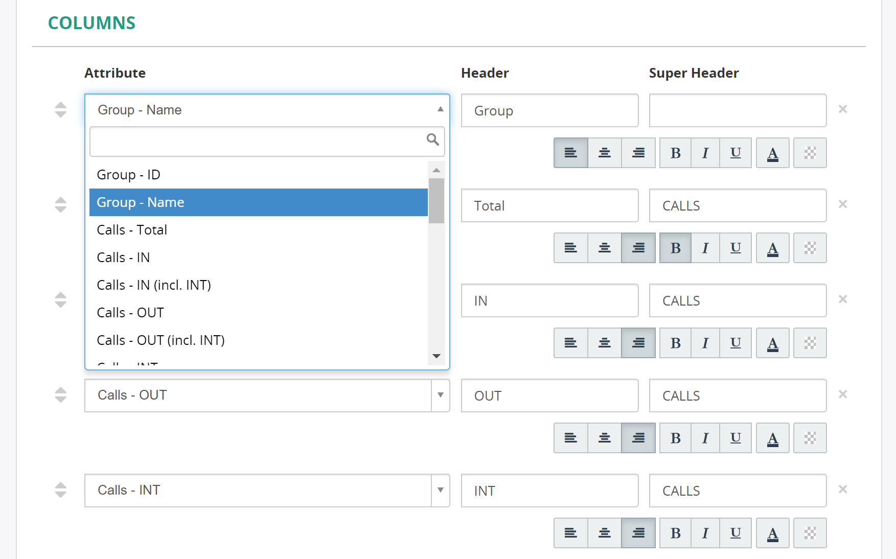
Task: Toggle underline for the OUT row
Action: (x=736, y=438)
